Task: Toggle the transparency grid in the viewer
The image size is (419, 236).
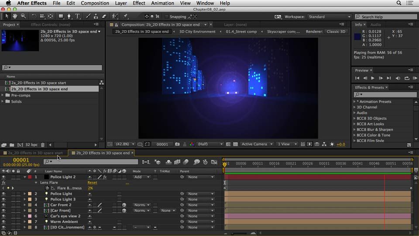Action: click(235, 144)
